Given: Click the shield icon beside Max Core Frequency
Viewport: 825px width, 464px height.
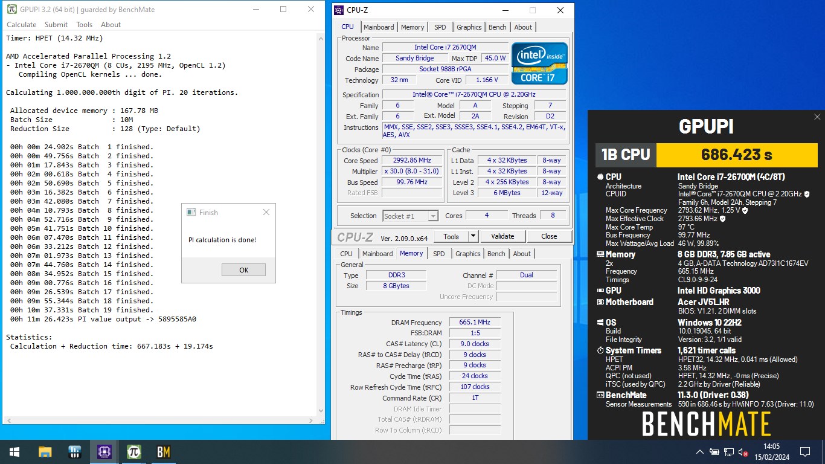Looking at the screenshot, I should pos(745,210).
